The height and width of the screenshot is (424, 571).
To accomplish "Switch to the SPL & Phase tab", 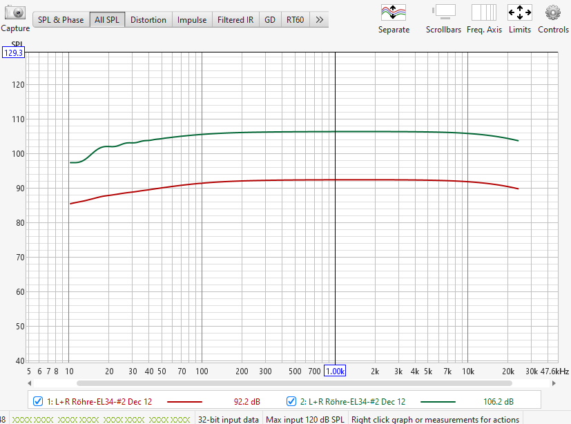I will (x=61, y=20).
